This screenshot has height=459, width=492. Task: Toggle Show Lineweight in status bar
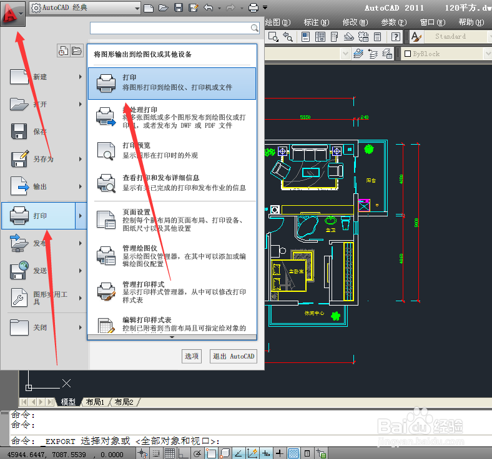pyautogui.click(x=280, y=453)
